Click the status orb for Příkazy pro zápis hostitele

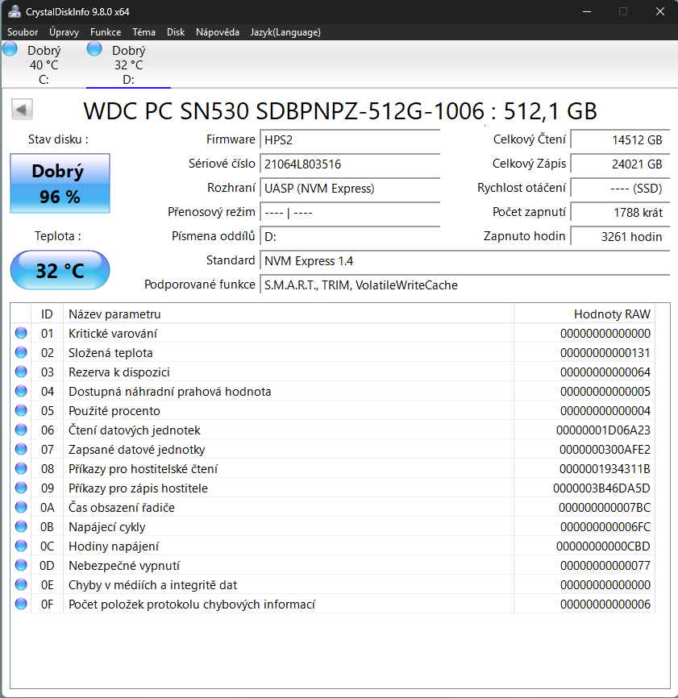21,488
